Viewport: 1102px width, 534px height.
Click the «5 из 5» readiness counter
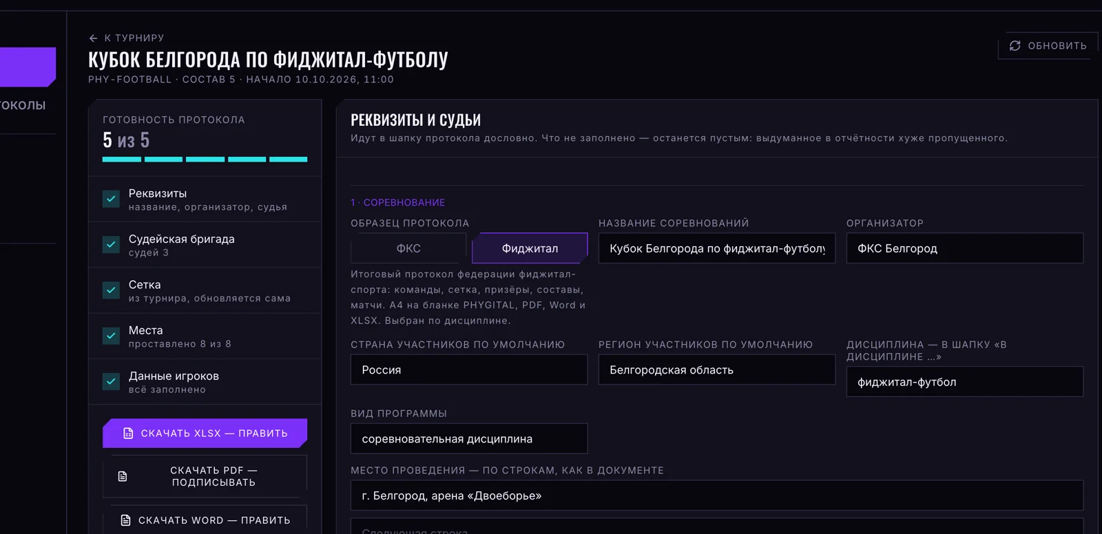(126, 140)
